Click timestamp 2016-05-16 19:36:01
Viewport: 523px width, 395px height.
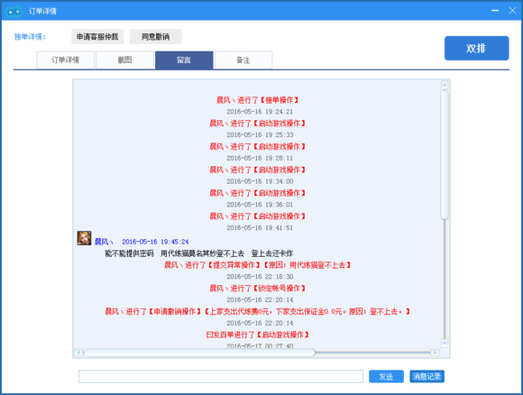[260, 205]
